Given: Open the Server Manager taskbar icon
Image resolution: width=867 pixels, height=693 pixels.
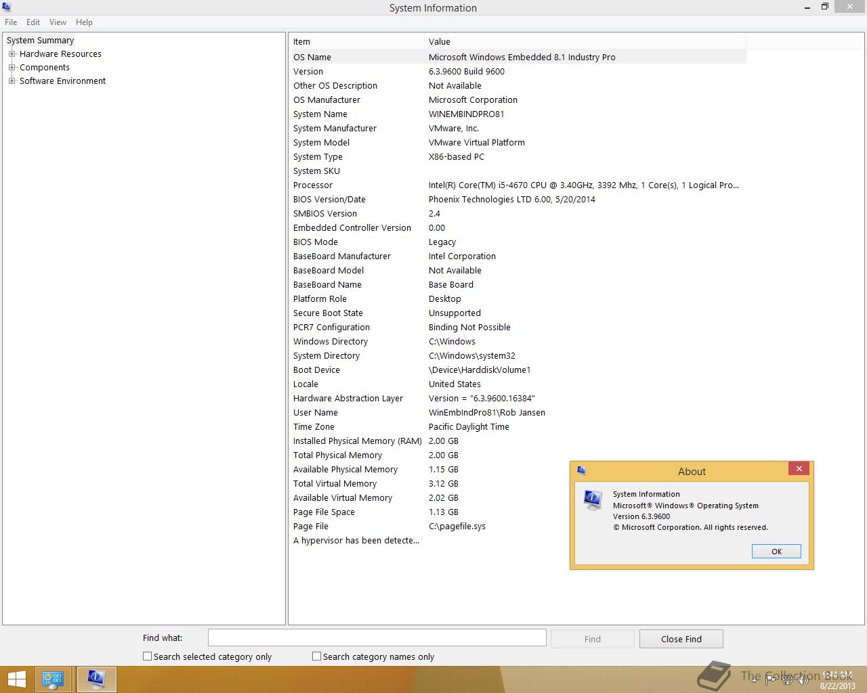Looking at the screenshot, I should (53, 679).
